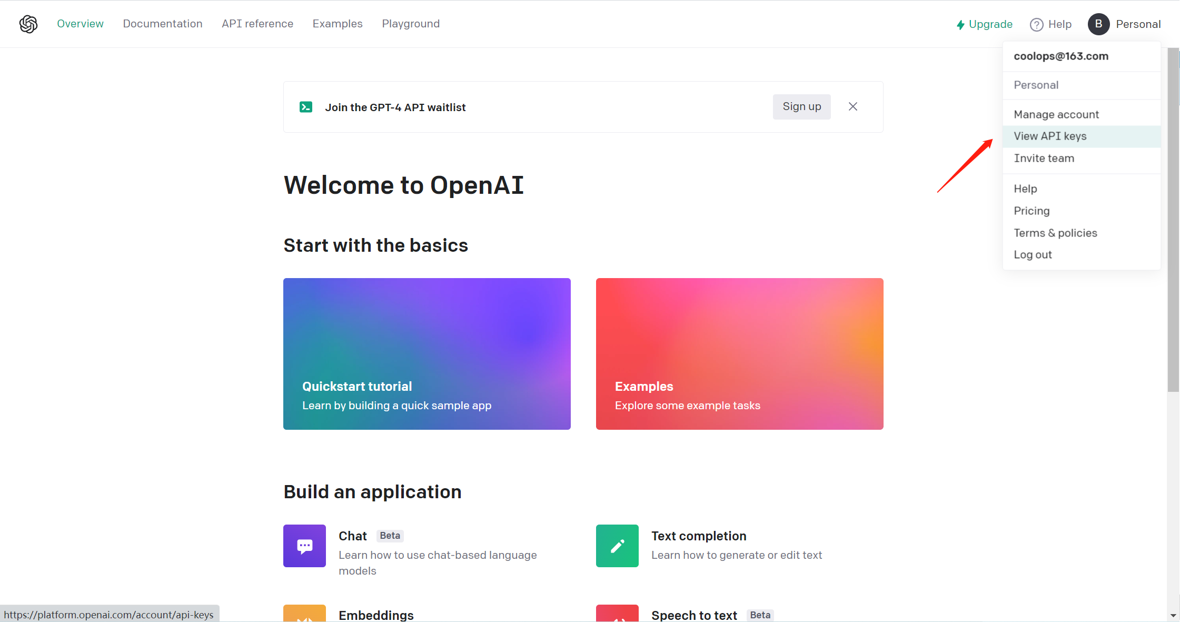The height and width of the screenshot is (622, 1180).
Task: Switch to the API reference tab
Action: [257, 24]
